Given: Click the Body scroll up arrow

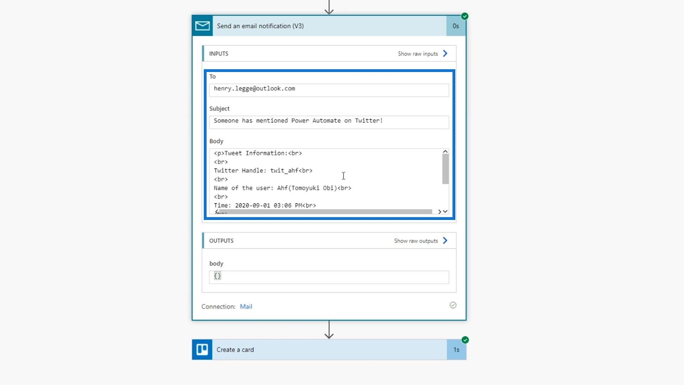Looking at the screenshot, I should click(445, 151).
